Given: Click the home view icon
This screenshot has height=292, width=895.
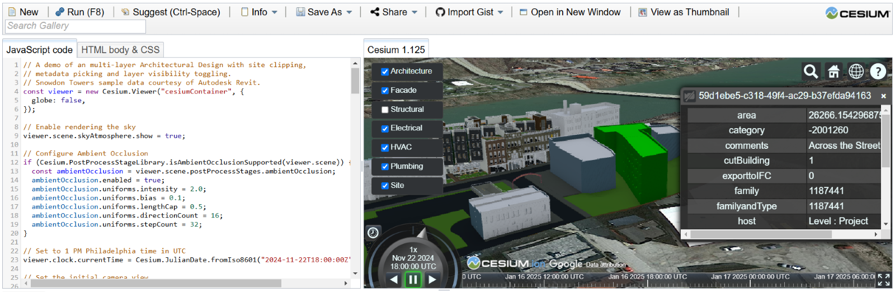Looking at the screenshot, I should pos(833,72).
